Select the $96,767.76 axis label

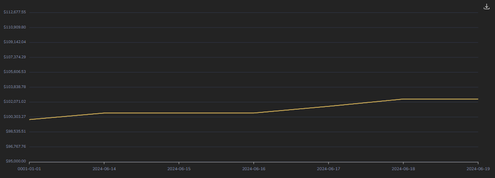point(16,146)
